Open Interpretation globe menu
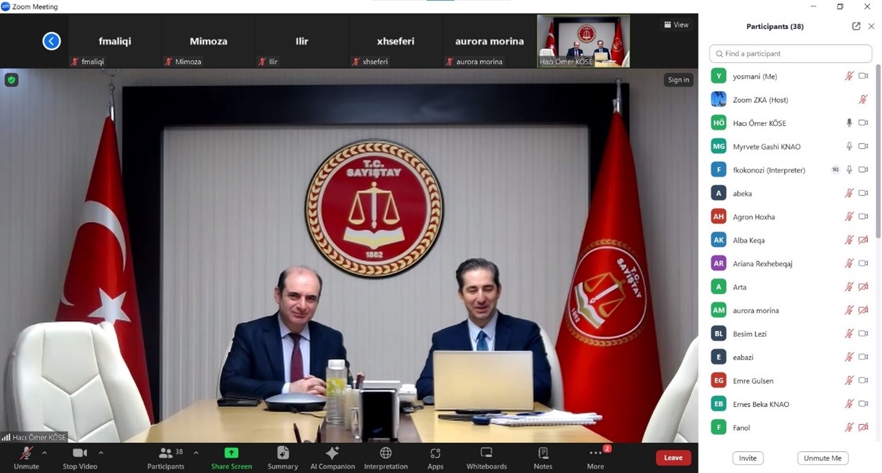The width and height of the screenshot is (882, 473). (x=386, y=457)
